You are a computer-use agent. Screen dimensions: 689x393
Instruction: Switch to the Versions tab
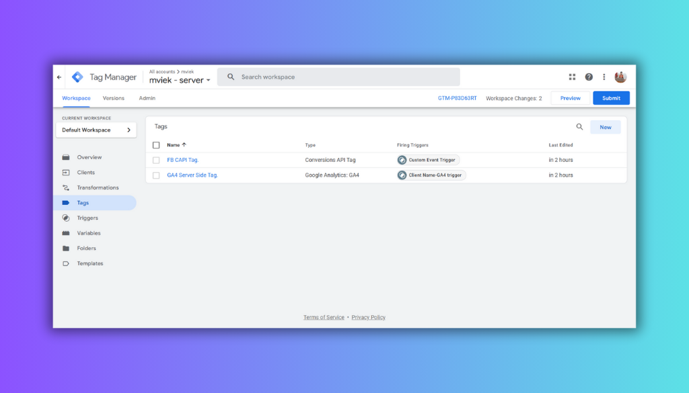click(114, 98)
